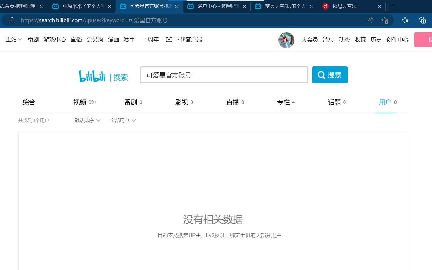Click the user avatar in the header
This screenshot has height=270, width=432.
point(286,40)
